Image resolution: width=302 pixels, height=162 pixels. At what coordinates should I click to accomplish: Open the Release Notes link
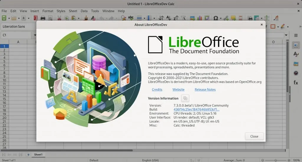(205, 89)
